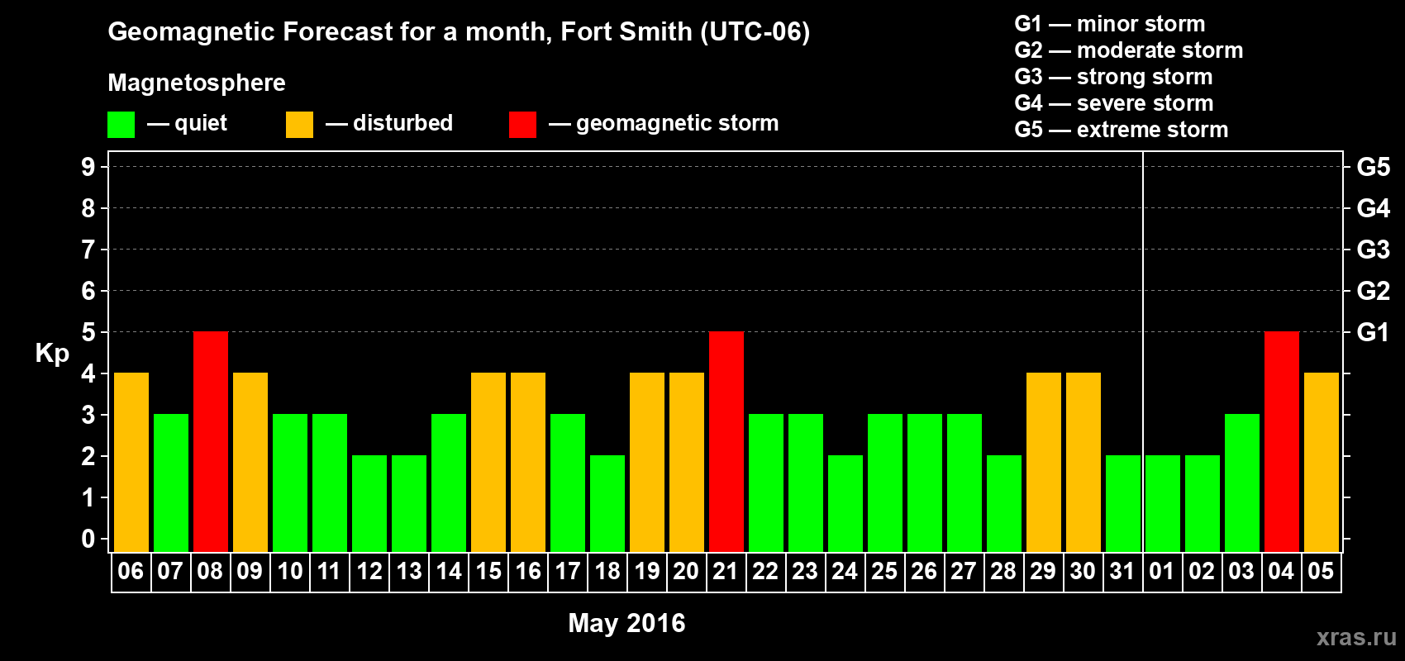Click the orange bar for day 19
1405x661 pixels.
tap(647, 463)
